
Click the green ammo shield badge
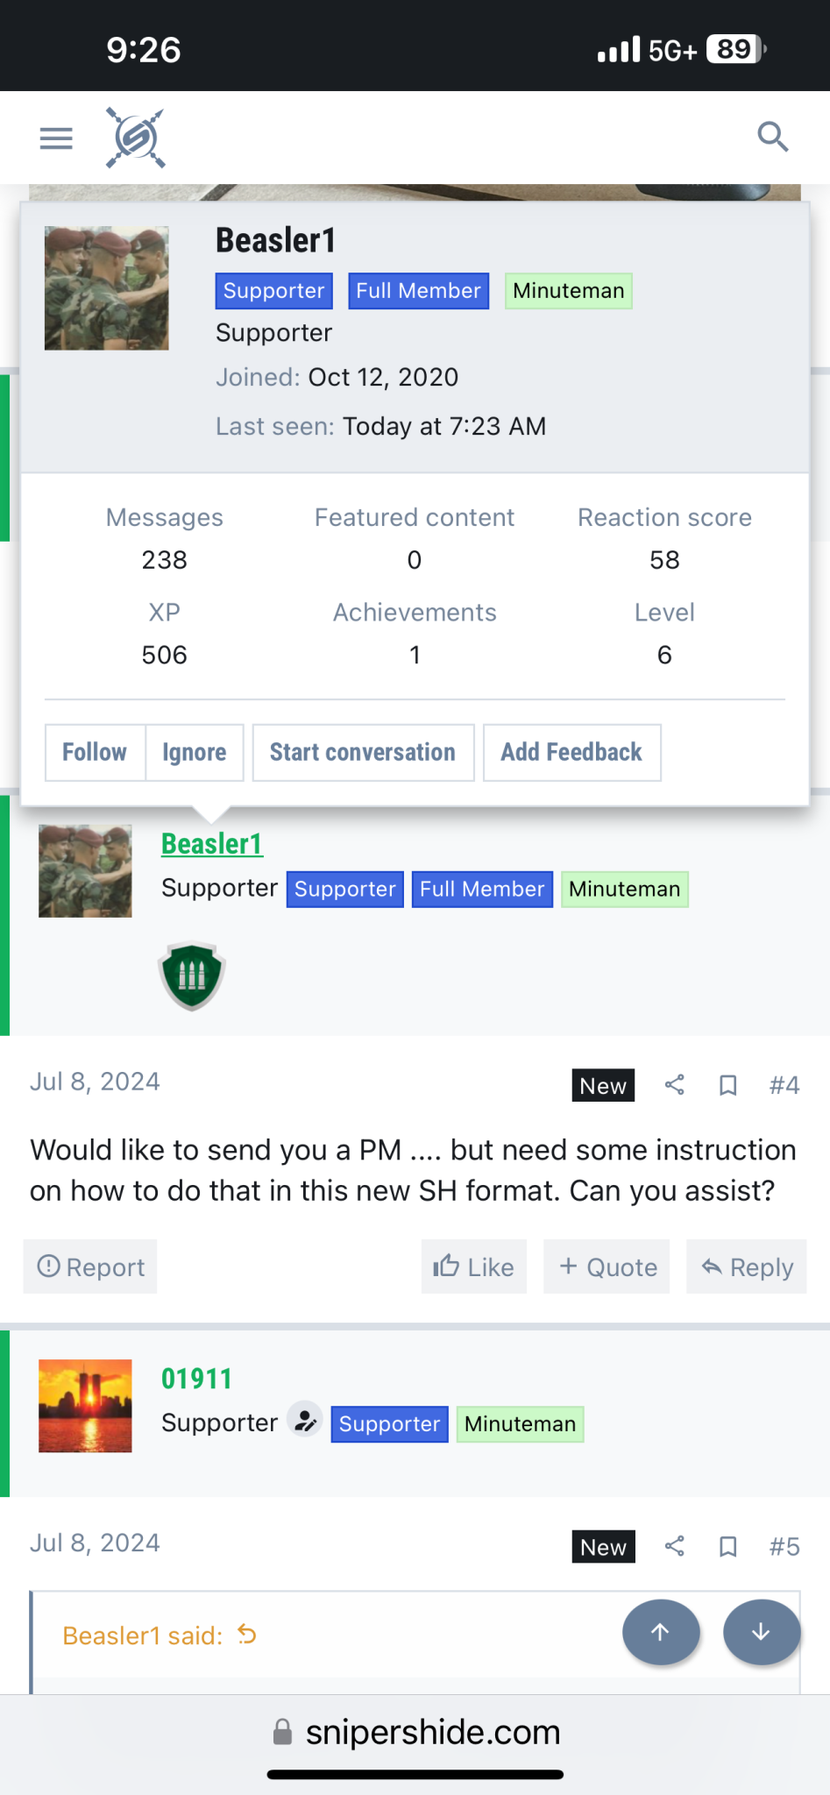click(x=192, y=976)
